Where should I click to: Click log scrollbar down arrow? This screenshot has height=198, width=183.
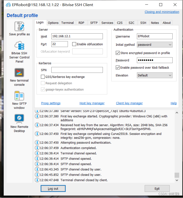coord(177,180)
